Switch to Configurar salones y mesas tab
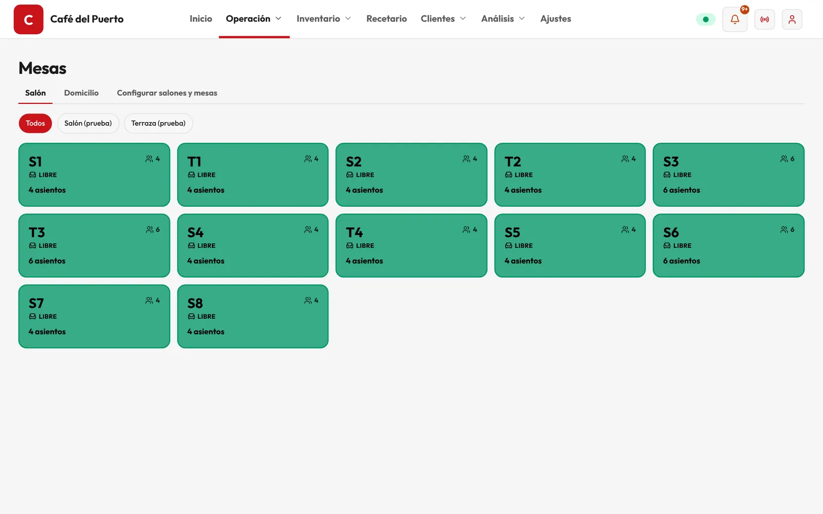This screenshot has height=514, width=823. [x=167, y=93]
